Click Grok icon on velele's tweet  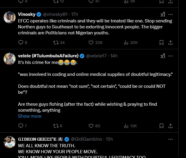[162, 56]
